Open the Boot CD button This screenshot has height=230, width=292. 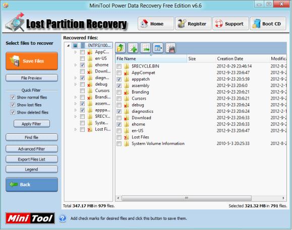tap(268, 24)
